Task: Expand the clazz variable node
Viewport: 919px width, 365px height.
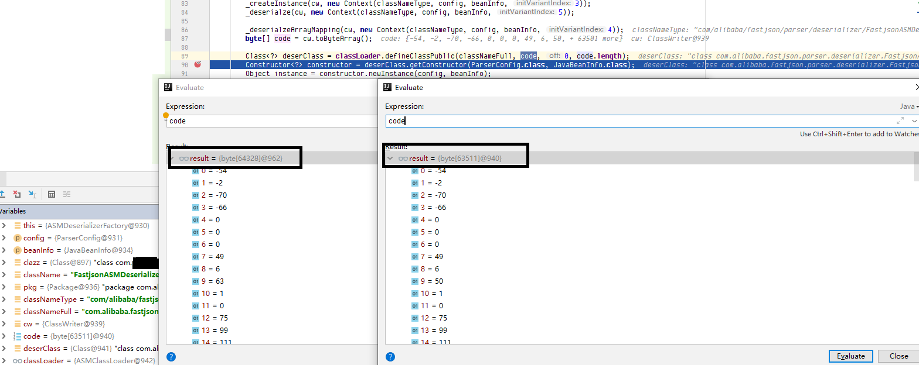Action: 4,263
